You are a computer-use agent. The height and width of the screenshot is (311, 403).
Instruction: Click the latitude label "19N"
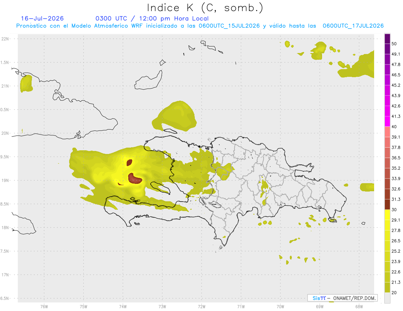[6, 180]
